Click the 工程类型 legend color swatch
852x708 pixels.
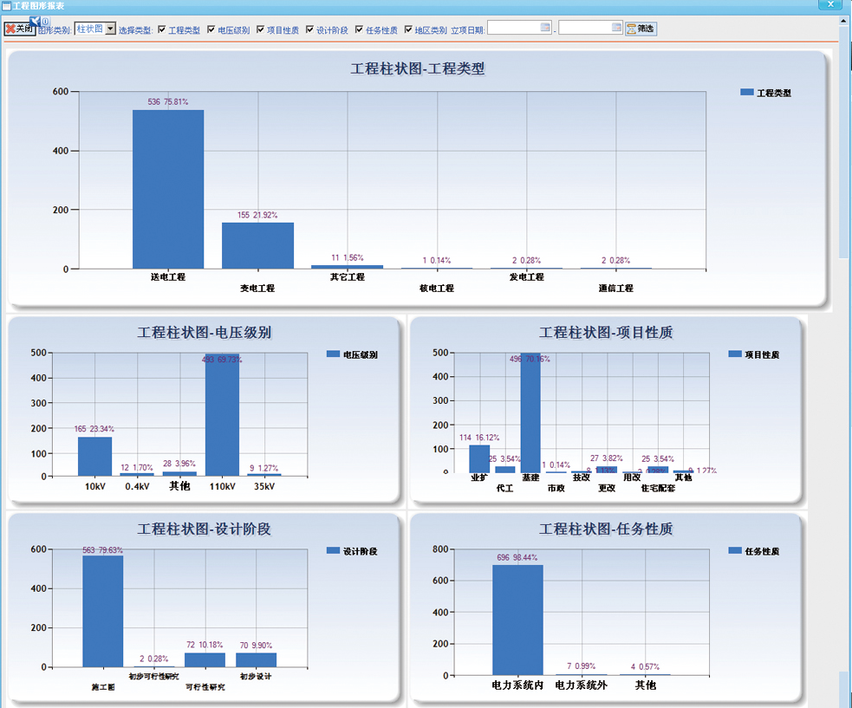click(x=746, y=93)
